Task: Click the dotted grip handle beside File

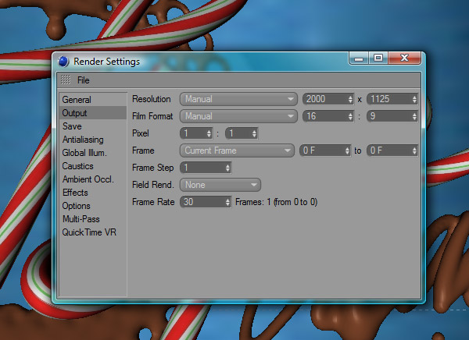Action: click(x=66, y=80)
